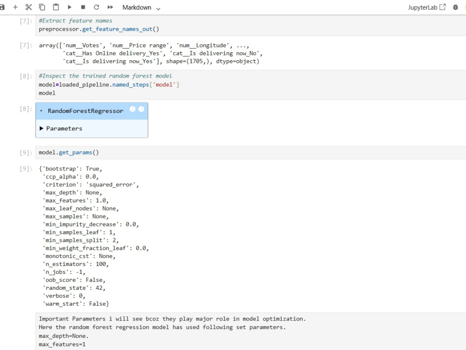Open the Markdown cell type dropdown
Viewport: 466px width, 350px height.
[142, 7]
